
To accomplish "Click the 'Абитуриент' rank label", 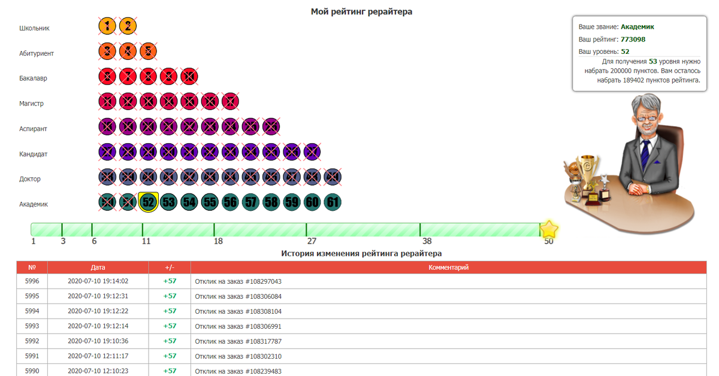I will click(37, 53).
